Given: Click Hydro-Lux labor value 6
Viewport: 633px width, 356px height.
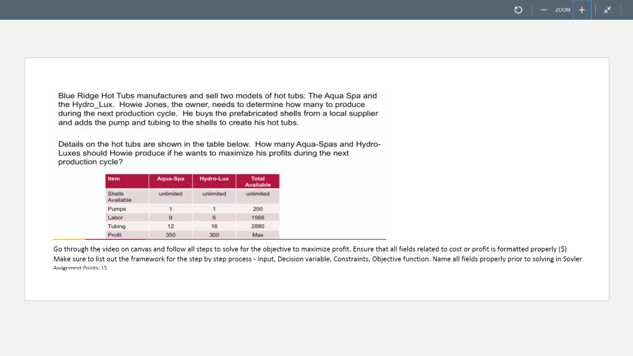Looking at the screenshot, I should pos(214,217).
